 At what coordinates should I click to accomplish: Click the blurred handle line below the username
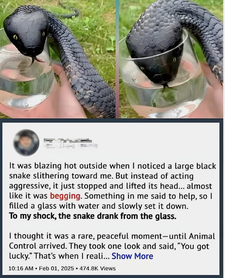[71, 146]
